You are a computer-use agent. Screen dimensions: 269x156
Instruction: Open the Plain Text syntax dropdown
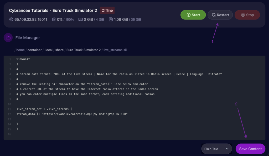click(216, 149)
